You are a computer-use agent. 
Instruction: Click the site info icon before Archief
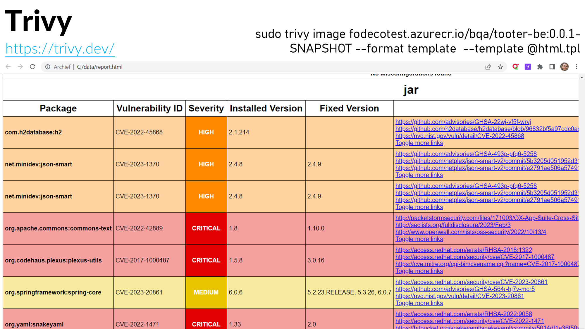click(x=48, y=67)
